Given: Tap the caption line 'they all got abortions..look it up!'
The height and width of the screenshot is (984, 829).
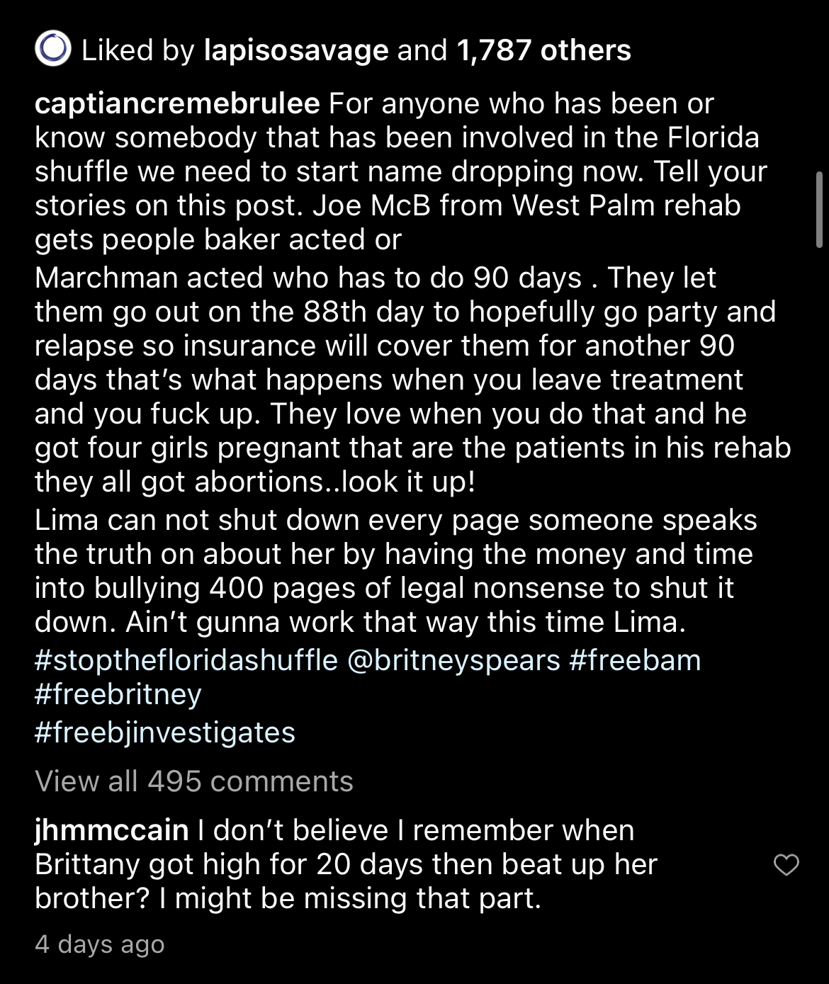Looking at the screenshot, I should pos(255,482).
